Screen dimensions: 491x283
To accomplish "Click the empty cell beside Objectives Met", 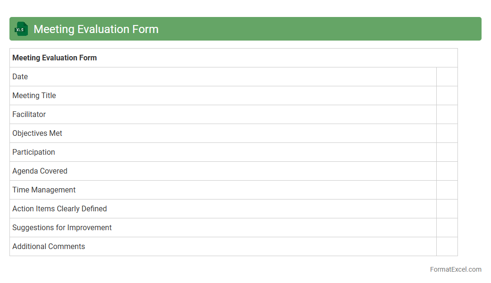I will click(x=447, y=133).
